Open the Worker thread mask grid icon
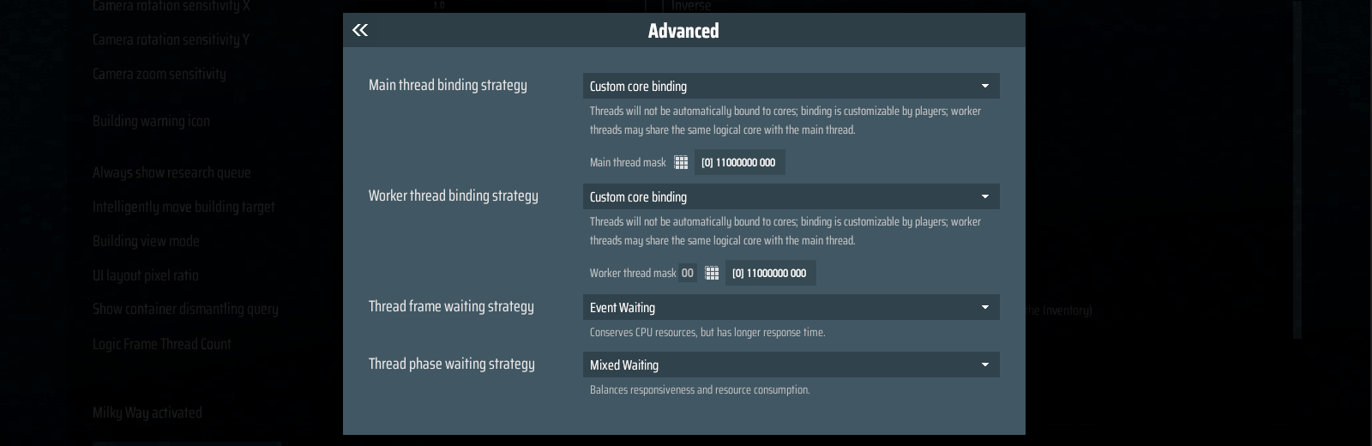 (x=712, y=273)
